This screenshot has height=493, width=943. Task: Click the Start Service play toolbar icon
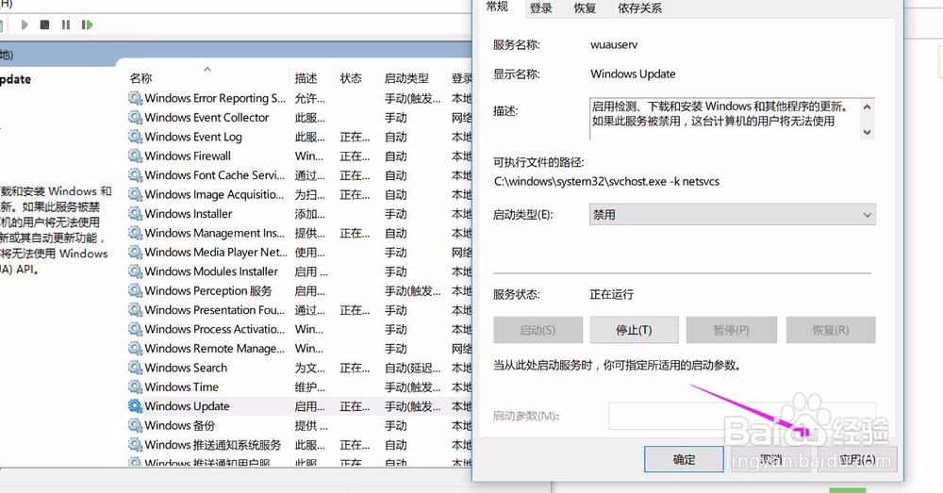click(25, 25)
